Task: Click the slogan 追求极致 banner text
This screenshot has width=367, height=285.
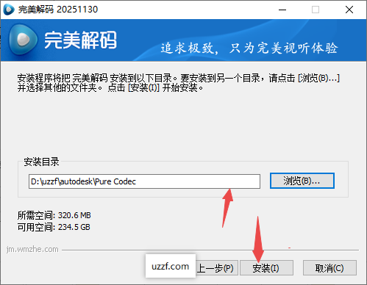Action: click(249, 48)
